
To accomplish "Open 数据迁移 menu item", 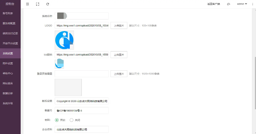I will (10, 93).
